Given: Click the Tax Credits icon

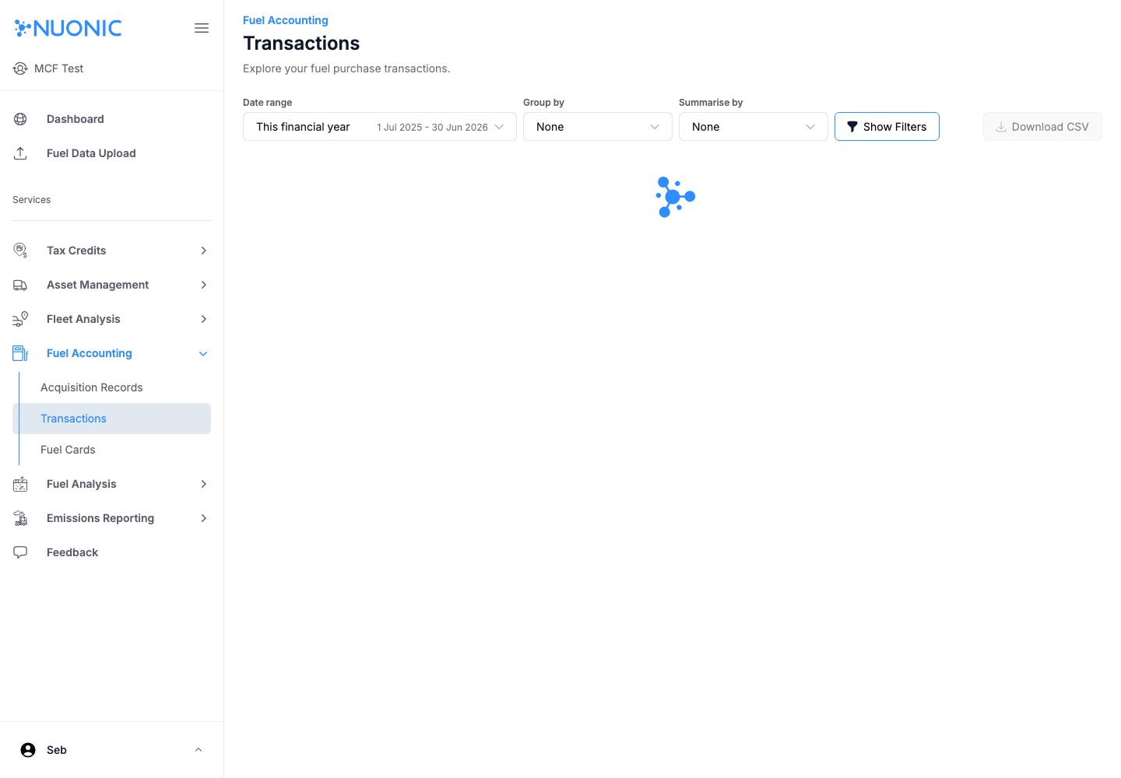Looking at the screenshot, I should (21, 251).
